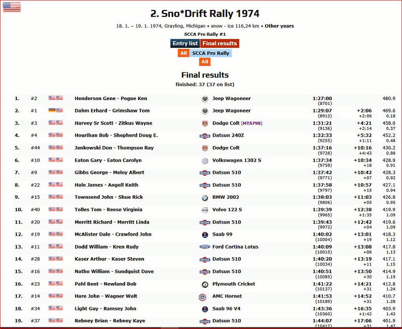402x329 pixels.
Task: Click the Jeep logo in Dahm Erhard's row
Action: pyautogui.click(x=205, y=111)
